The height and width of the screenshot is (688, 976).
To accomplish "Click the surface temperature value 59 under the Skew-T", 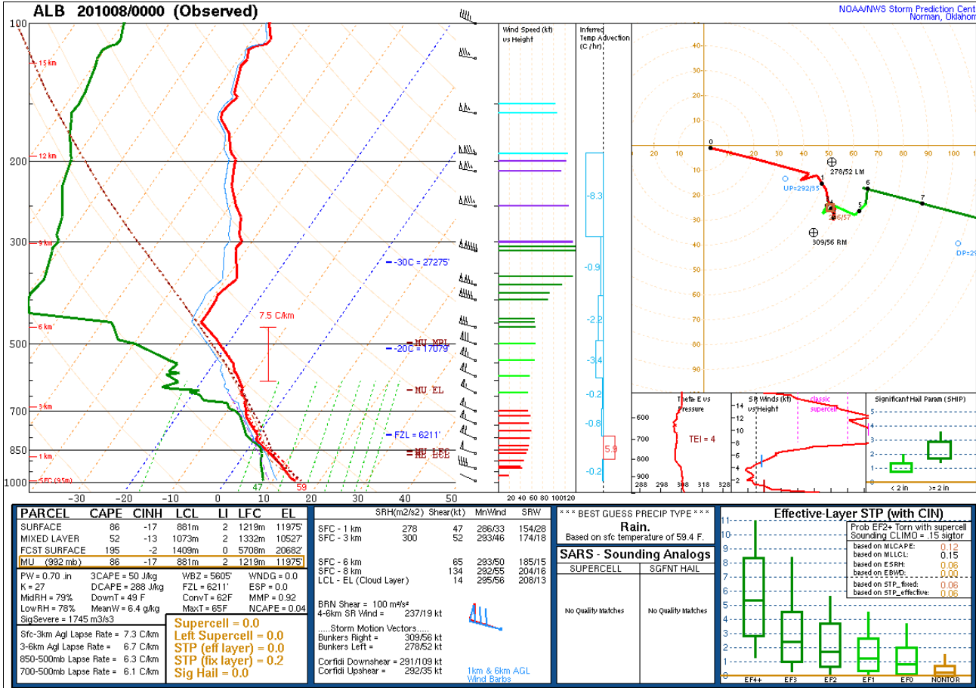I will tap(301, 488).
